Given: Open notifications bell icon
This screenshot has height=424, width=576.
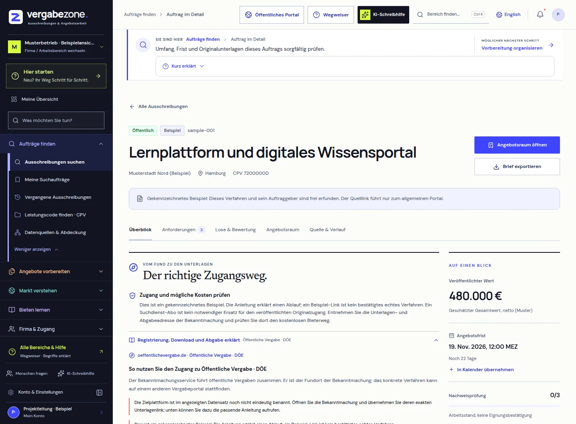Looking at the screenshot, I should click(x=540, y=14).
